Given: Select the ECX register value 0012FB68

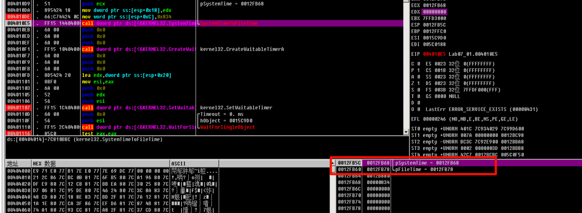Looking at the screenshot, I should click(434, 5).
